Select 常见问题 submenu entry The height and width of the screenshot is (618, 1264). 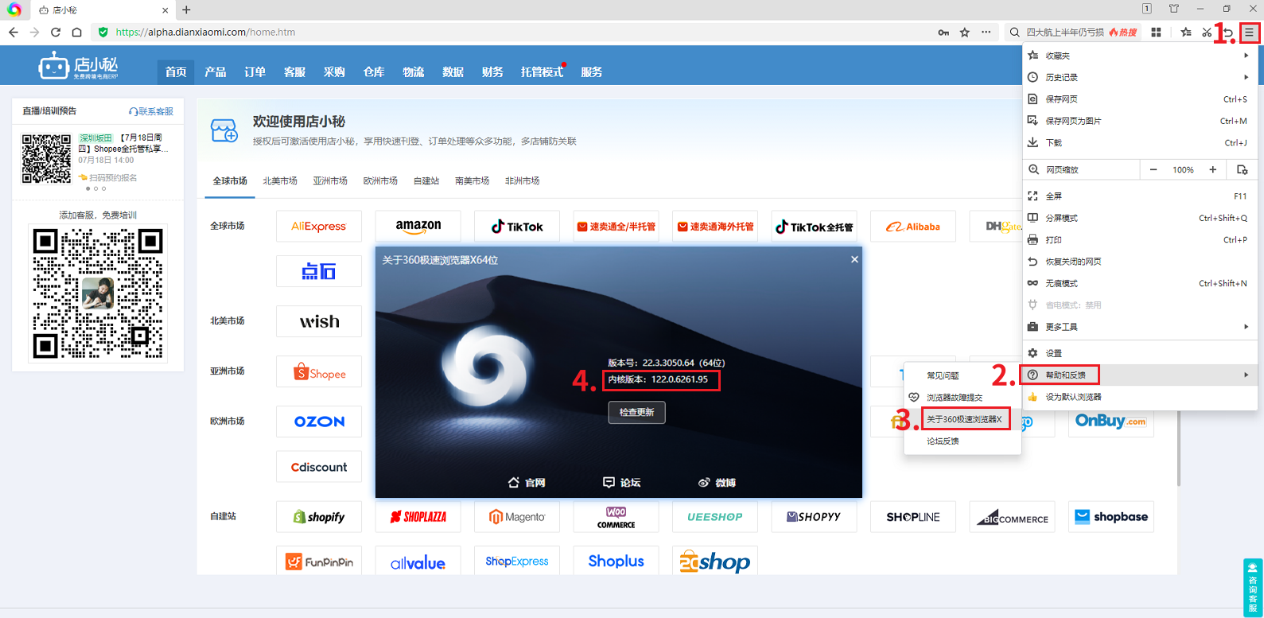point(963,375)
